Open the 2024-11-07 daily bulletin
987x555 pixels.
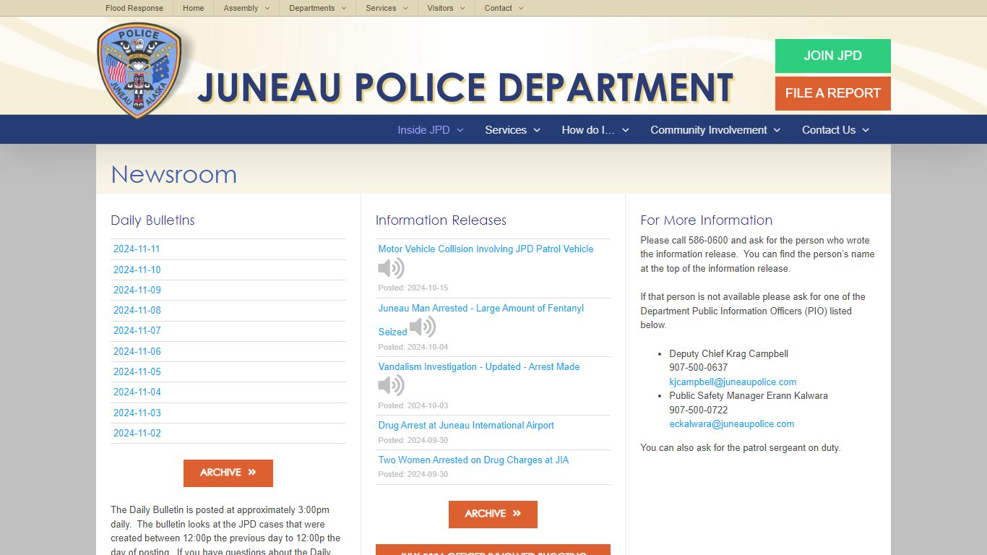tap(137, 330)
